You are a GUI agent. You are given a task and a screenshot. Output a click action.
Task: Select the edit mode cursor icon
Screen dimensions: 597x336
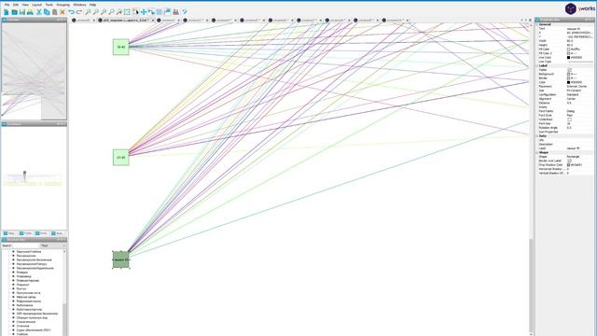point(135,12)
